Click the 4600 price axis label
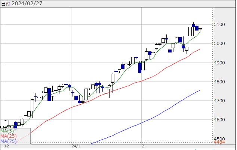This screenshot has height=150, width=237. 219,120
